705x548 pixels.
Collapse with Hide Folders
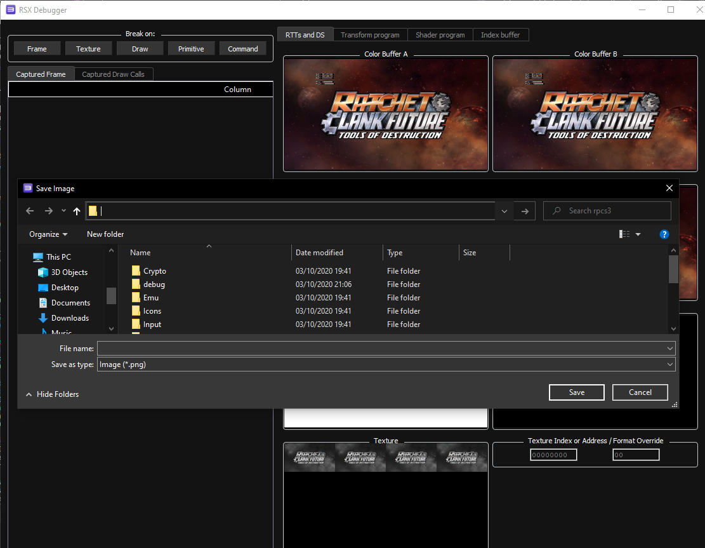pyautogui.click(x=52, y=394)
